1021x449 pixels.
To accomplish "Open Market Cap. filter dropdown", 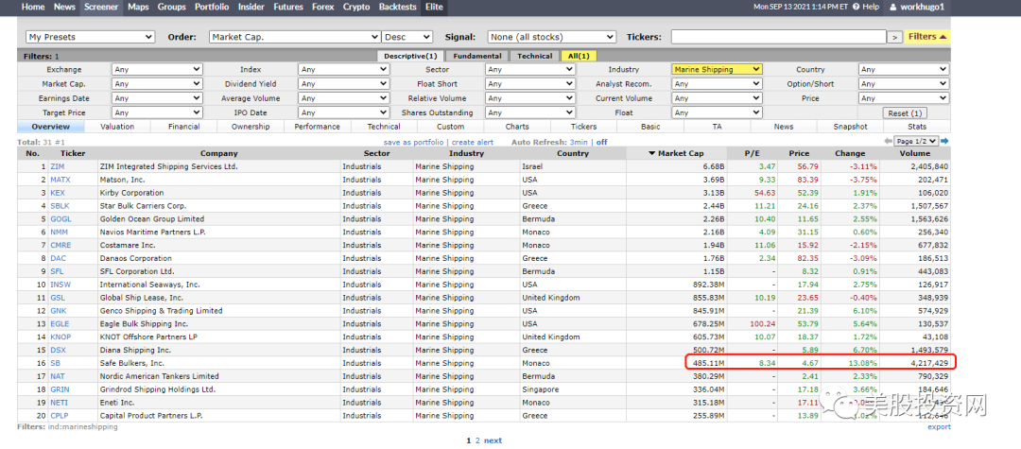I will tap(158, 84).
